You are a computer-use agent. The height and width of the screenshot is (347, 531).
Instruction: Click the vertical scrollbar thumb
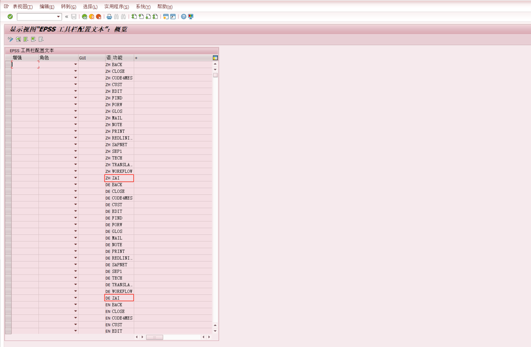pos(215,75)
